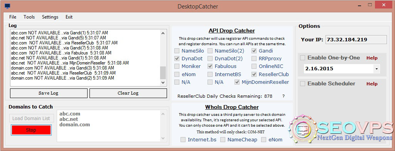Screen dimensions: 395x151
Task: Click log line 'abc.com NOT AVAILABLE ..via Fabulous'
Action: pos(61,53)
